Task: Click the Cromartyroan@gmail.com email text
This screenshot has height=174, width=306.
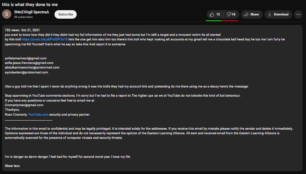Action: [24, 105]
